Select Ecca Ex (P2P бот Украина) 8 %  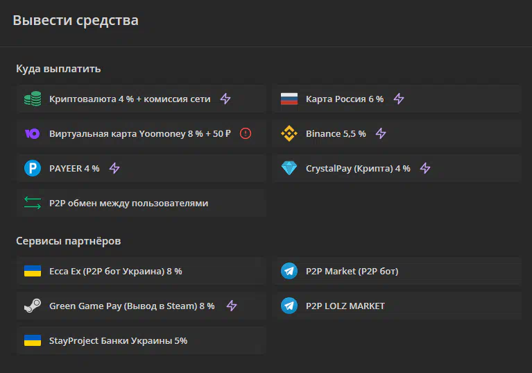141,271
